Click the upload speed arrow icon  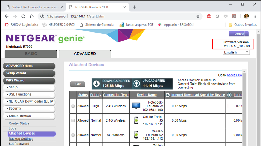pyautogui.click(x=136, y=84)
